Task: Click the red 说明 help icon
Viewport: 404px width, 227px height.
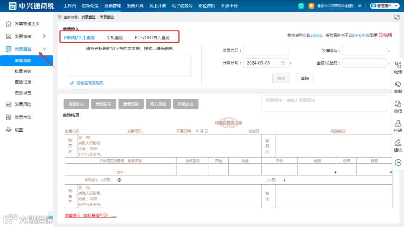Action: click(381, 35)
